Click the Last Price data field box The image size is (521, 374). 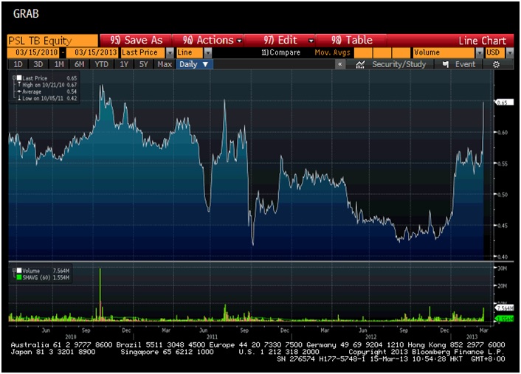point(143,52)
